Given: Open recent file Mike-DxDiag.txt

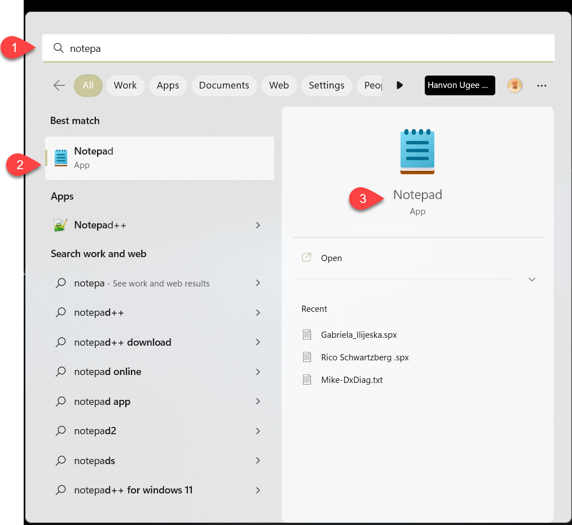Looking at the screenshot, I should (351, 380).
